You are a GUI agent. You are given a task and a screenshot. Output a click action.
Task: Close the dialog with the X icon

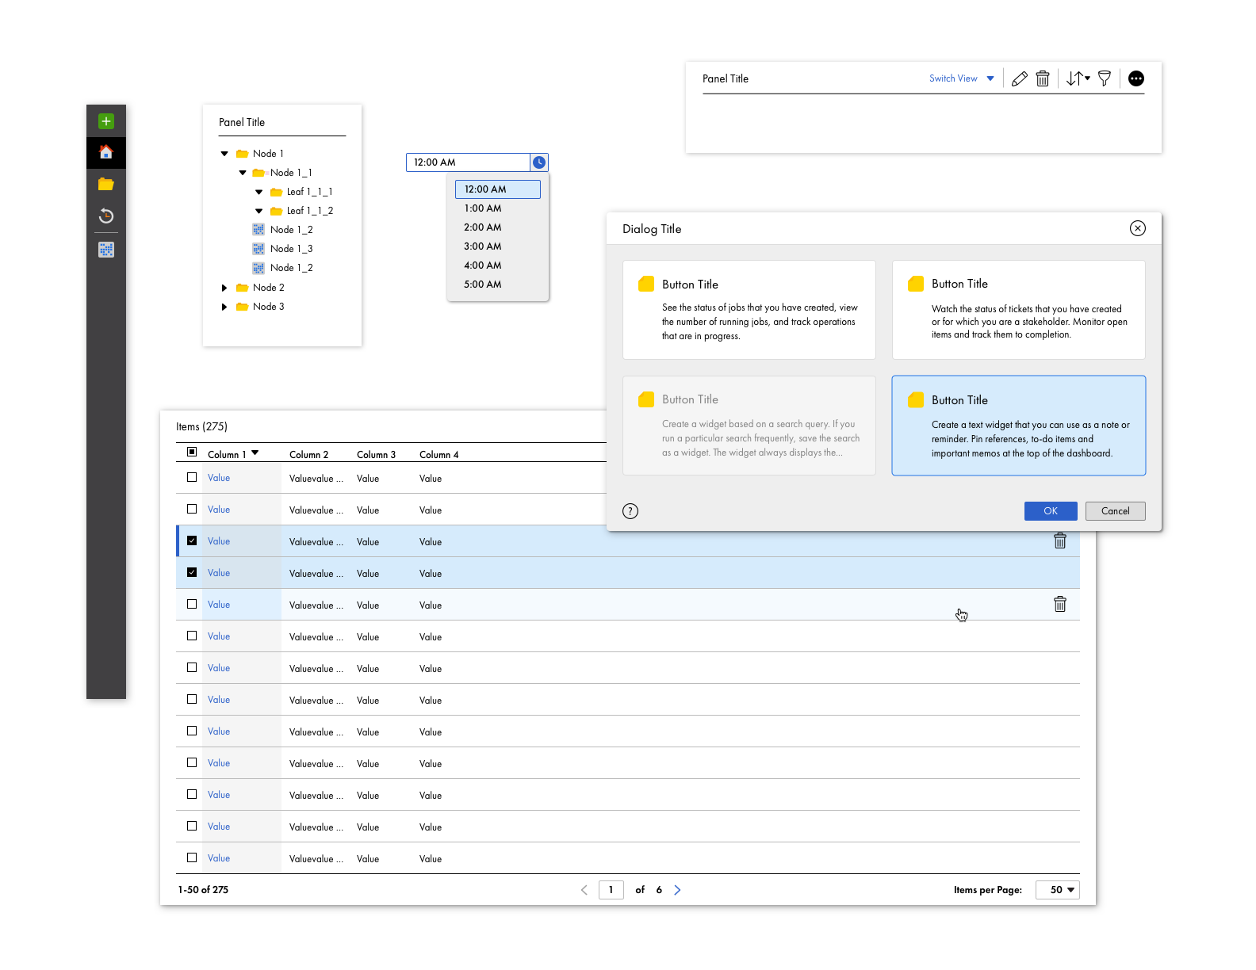point(1137,228)
